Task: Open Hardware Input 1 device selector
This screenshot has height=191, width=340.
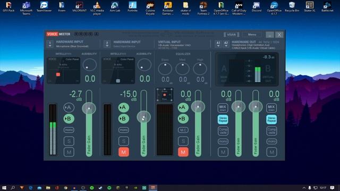Action: pos(50,44)
